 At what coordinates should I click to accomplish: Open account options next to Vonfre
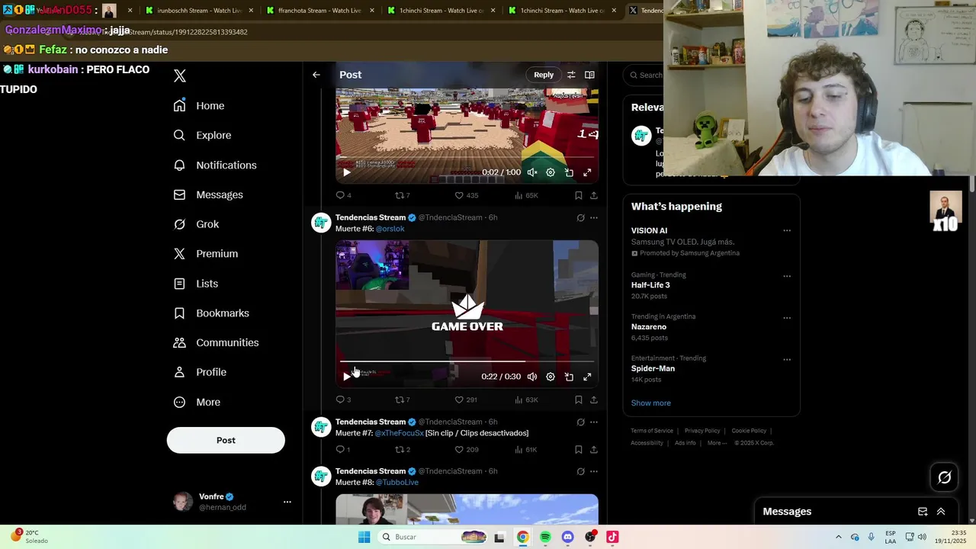tap(287, 502)
